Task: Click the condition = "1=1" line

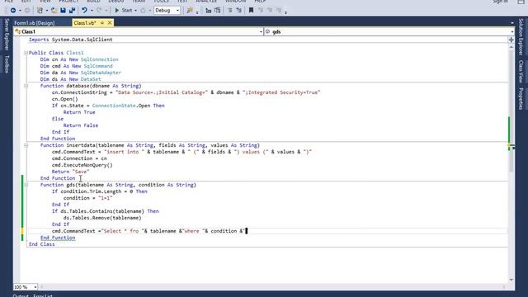Action: pyautogui.click(x=88, y=198)
